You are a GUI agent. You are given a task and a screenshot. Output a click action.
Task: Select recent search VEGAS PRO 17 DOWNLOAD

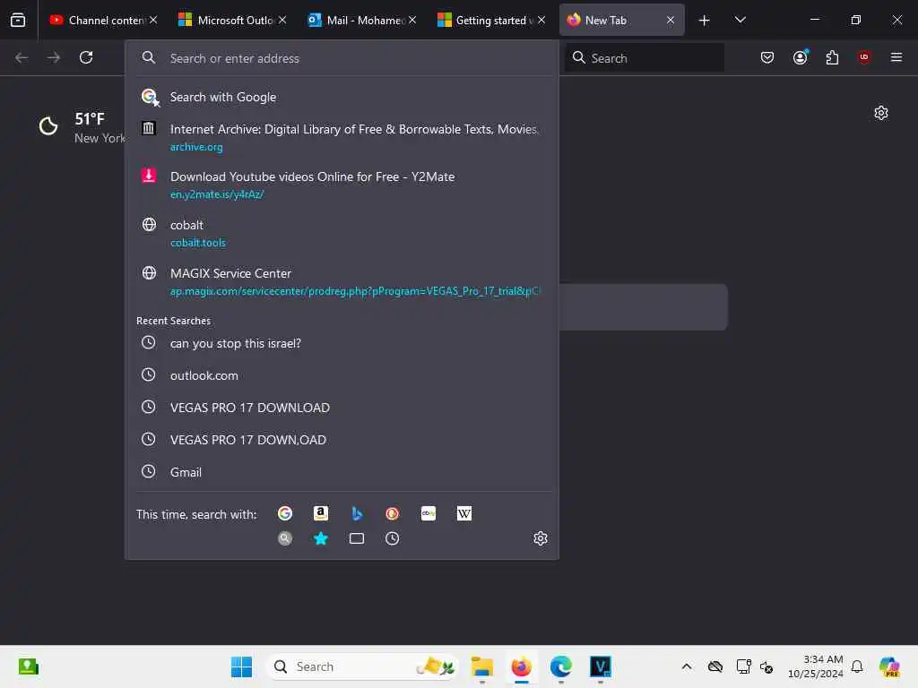[342, 408]
